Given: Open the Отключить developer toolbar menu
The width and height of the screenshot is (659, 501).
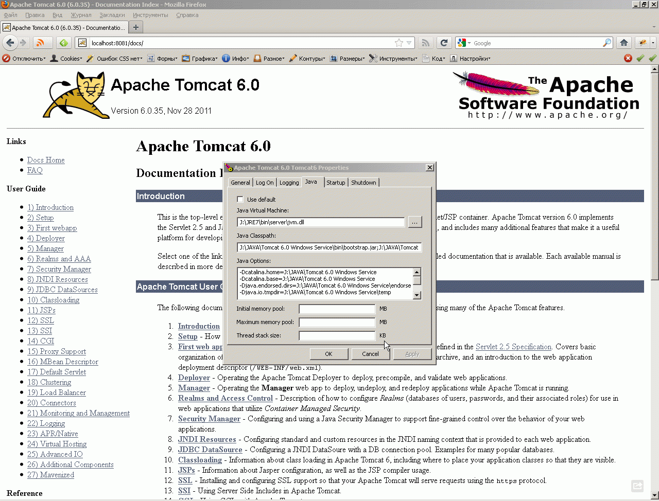Looking at the screenshot, I should click(24, 59).
